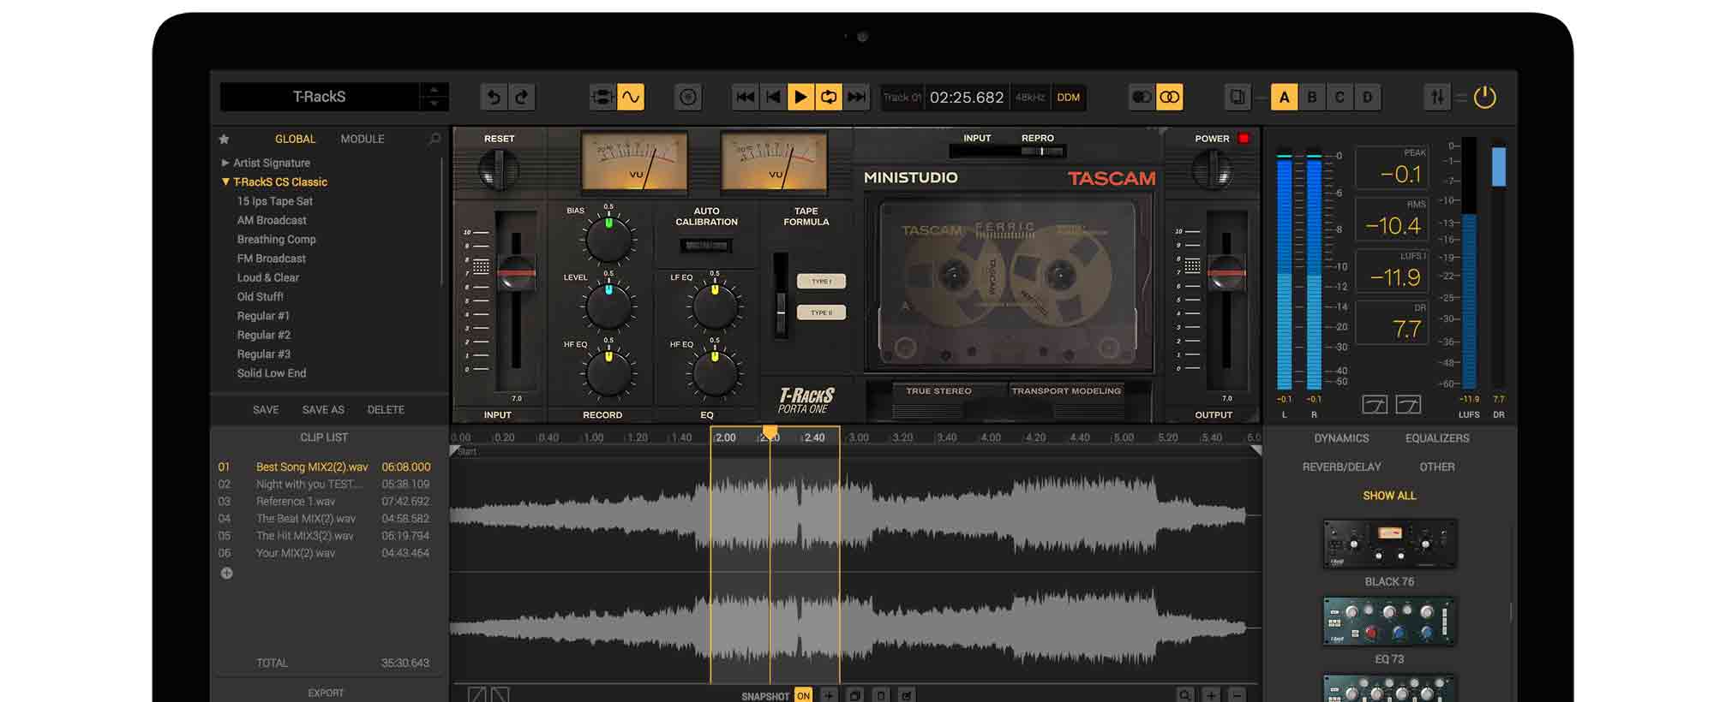Image resolution: width=1714 pixels, height=702 pixels.
Task: Select comparison slot D
Action: point(1368,98)
